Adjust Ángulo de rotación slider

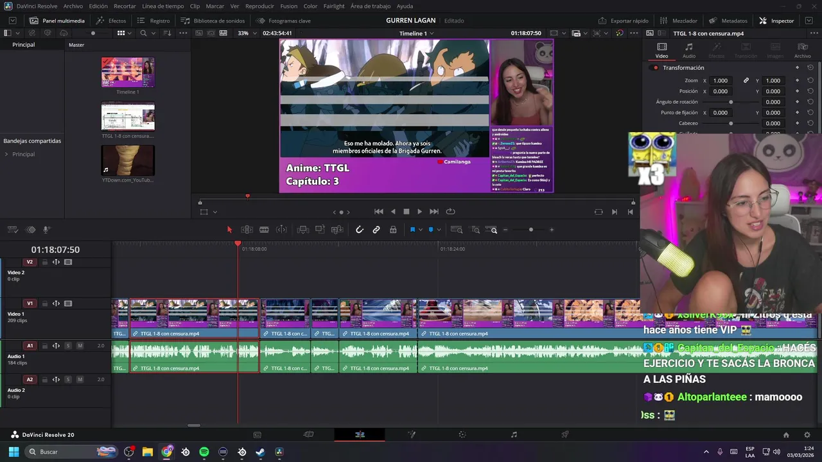(x=731, y=102)
